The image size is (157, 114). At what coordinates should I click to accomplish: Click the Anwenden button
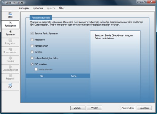(x=127, y=108)
